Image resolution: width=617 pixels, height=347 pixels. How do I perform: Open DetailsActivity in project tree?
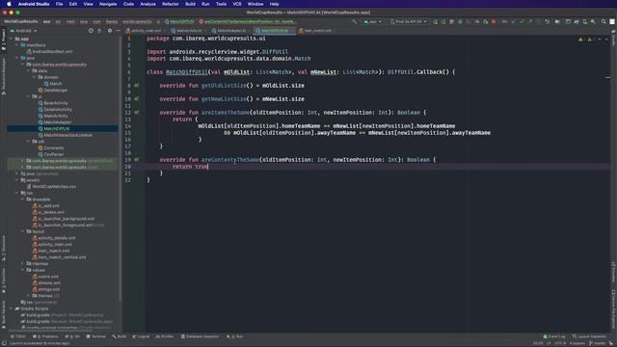tap(55, 109)
